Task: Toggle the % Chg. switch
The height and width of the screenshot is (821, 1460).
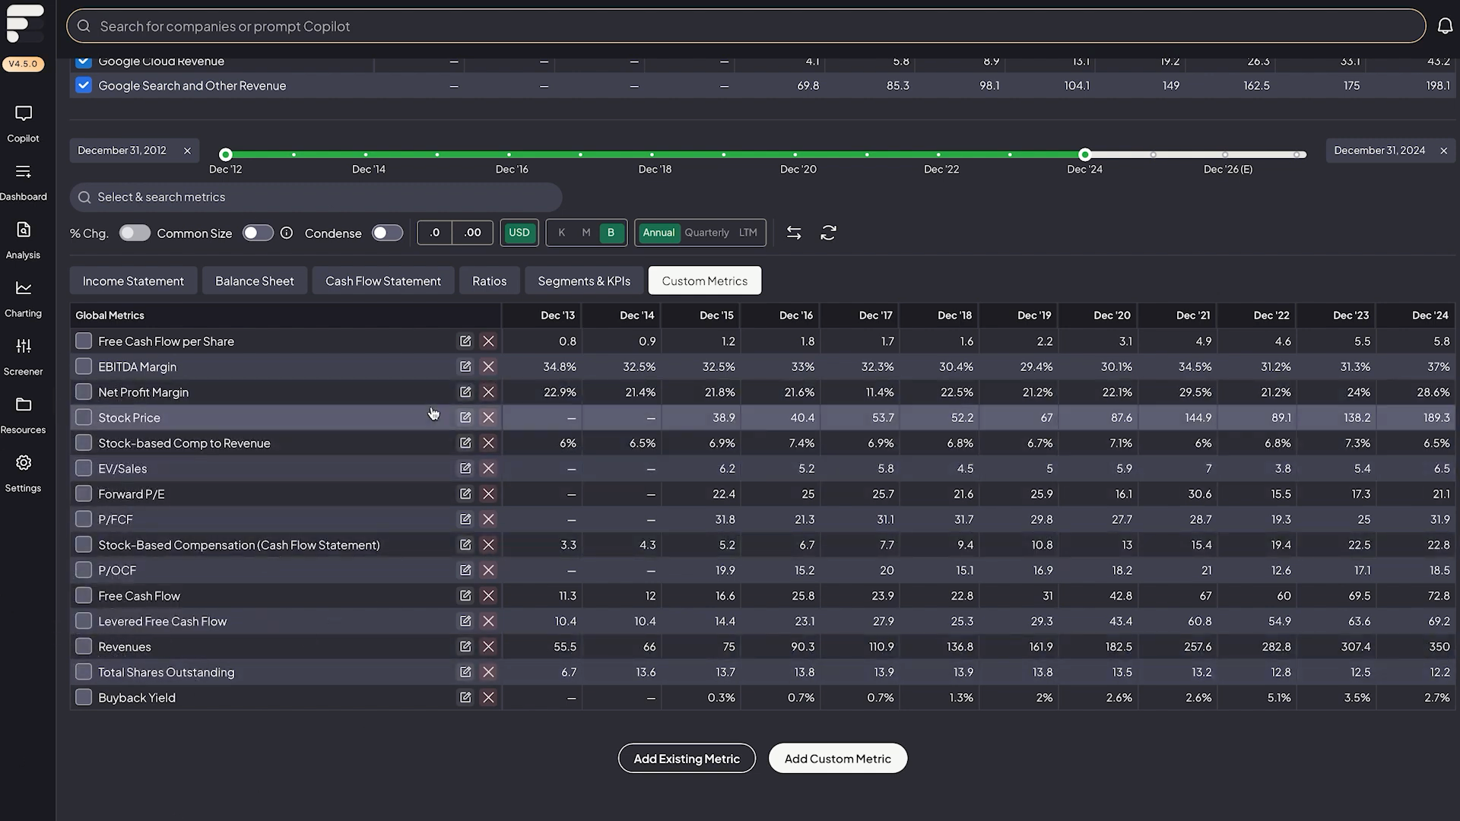Action: 135,233
